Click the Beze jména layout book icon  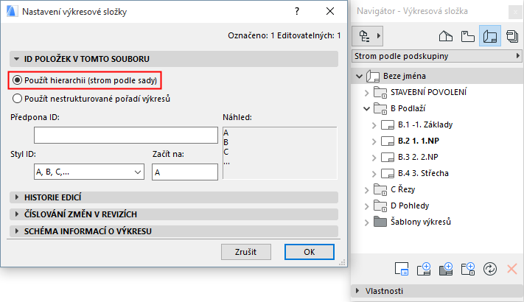(x=373, y=76)
